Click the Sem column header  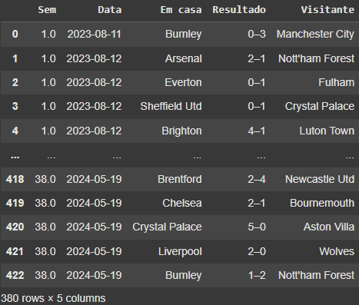point(47,10)
